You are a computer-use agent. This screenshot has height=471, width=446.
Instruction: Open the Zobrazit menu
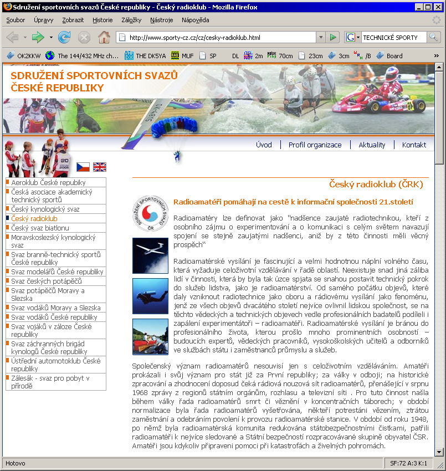point(73,20)
